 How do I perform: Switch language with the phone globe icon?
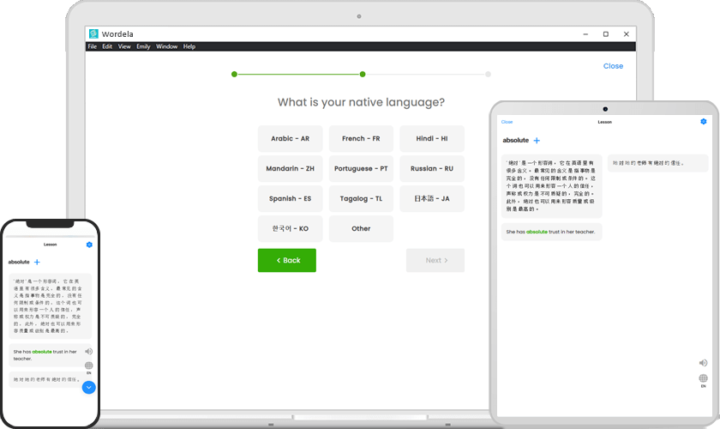pyautogui.click(x=88, y=366)
